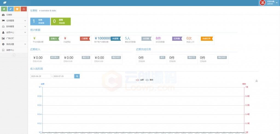Click the 最近30日 income badge
280x134 pixels.
pyautogui.click(x=116, y=57)
